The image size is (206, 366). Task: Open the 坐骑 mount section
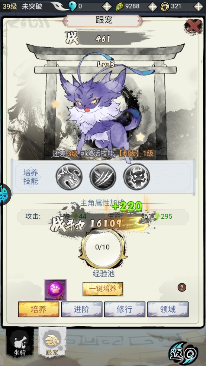click(x=20, y=343)
